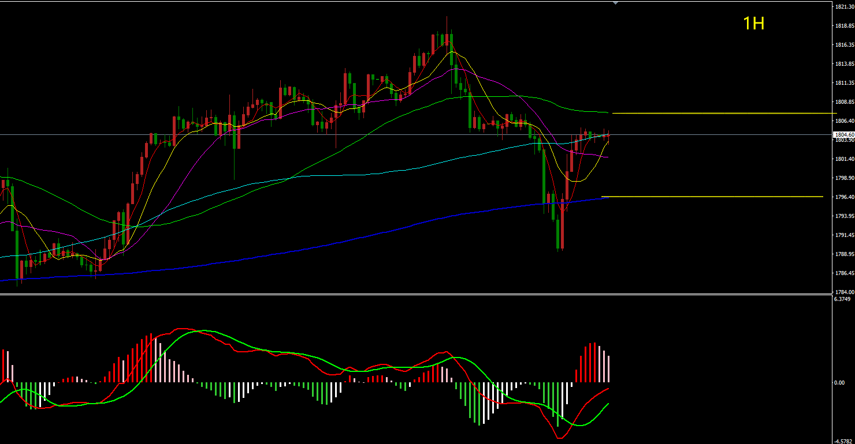Click the 6.3749 indicator scale maximum
Image resolution: width=855 pixels, height=444 pixels.
[842, 299]
